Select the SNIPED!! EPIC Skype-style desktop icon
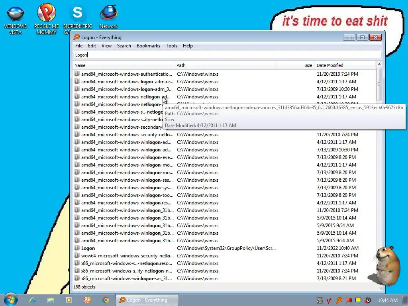The width and height of the screenshot is (408, 306). point(78,19)
